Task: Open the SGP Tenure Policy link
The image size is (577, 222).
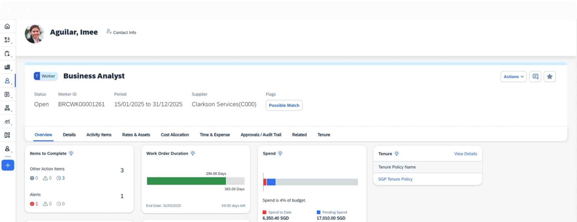Action: coord(395,179)
